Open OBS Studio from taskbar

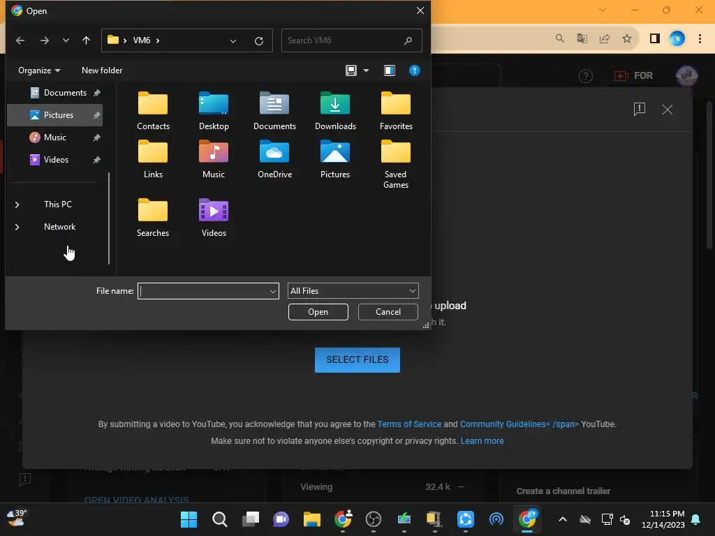click(x=374, y=519)
